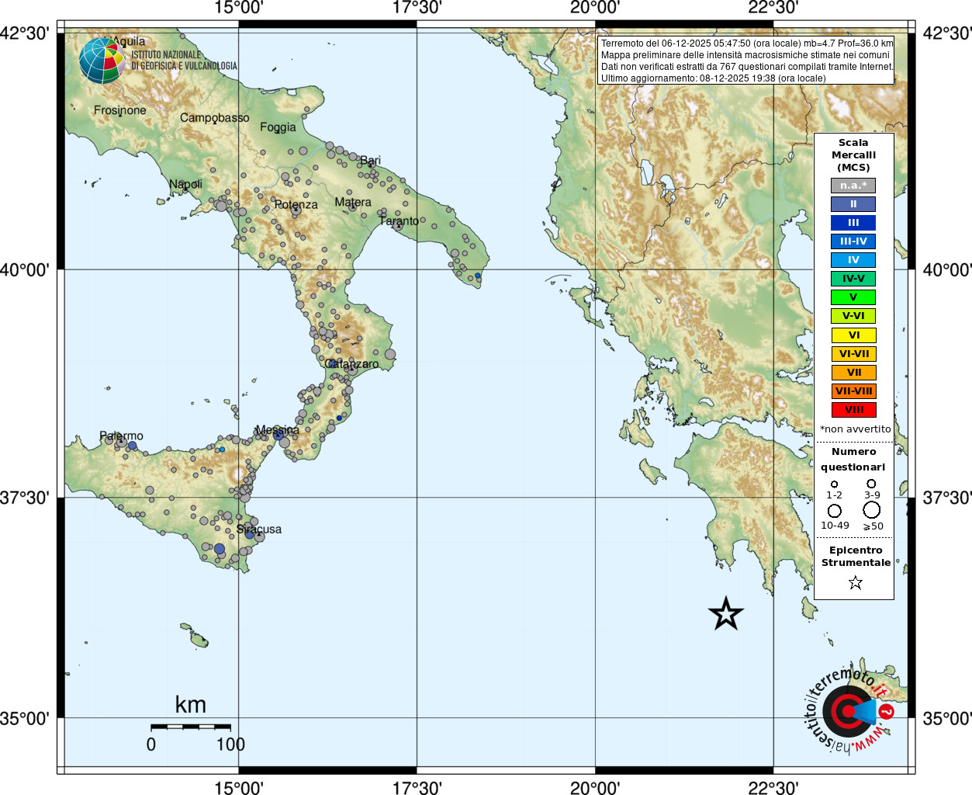The image size is (972, 795).
Task: Click the Taranto city label
Action: coord(399,221)
